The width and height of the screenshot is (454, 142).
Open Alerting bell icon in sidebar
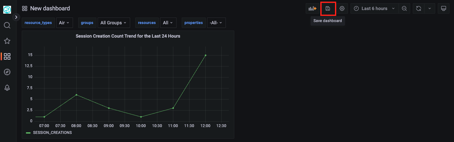pos(7,88)
